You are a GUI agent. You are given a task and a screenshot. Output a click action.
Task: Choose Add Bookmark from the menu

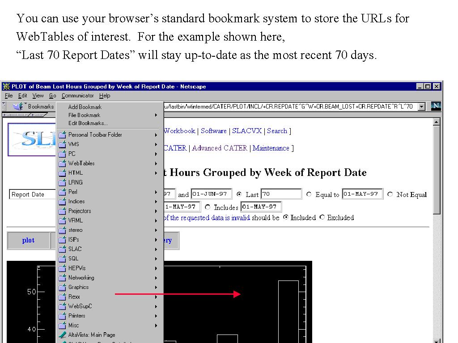85,107
